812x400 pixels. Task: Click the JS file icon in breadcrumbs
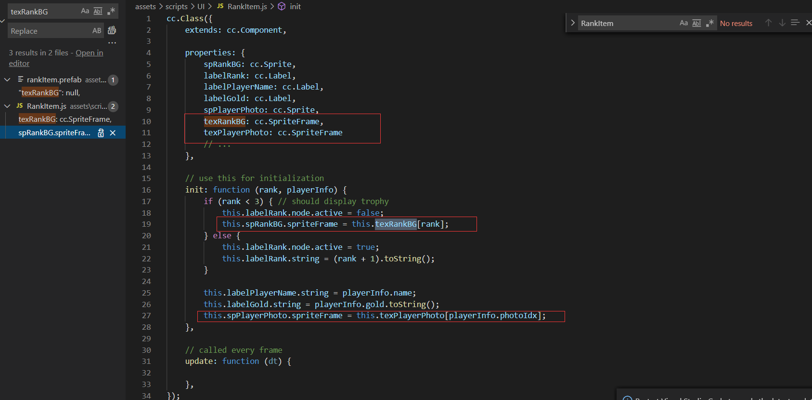(220, 6)
